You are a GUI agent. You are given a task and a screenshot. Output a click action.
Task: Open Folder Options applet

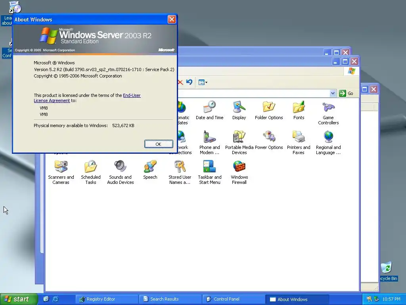click(269, 110)
